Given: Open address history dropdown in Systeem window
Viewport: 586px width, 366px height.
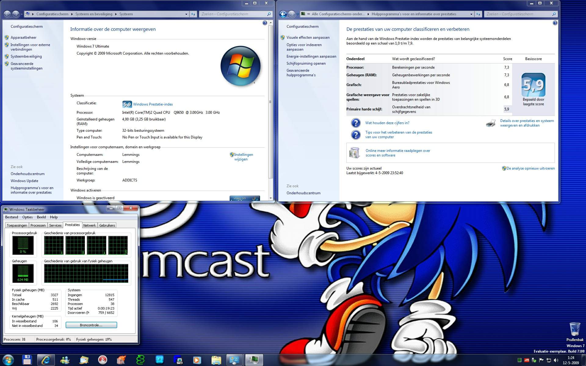Looking at the screenshot, I should tap(186, 14).
